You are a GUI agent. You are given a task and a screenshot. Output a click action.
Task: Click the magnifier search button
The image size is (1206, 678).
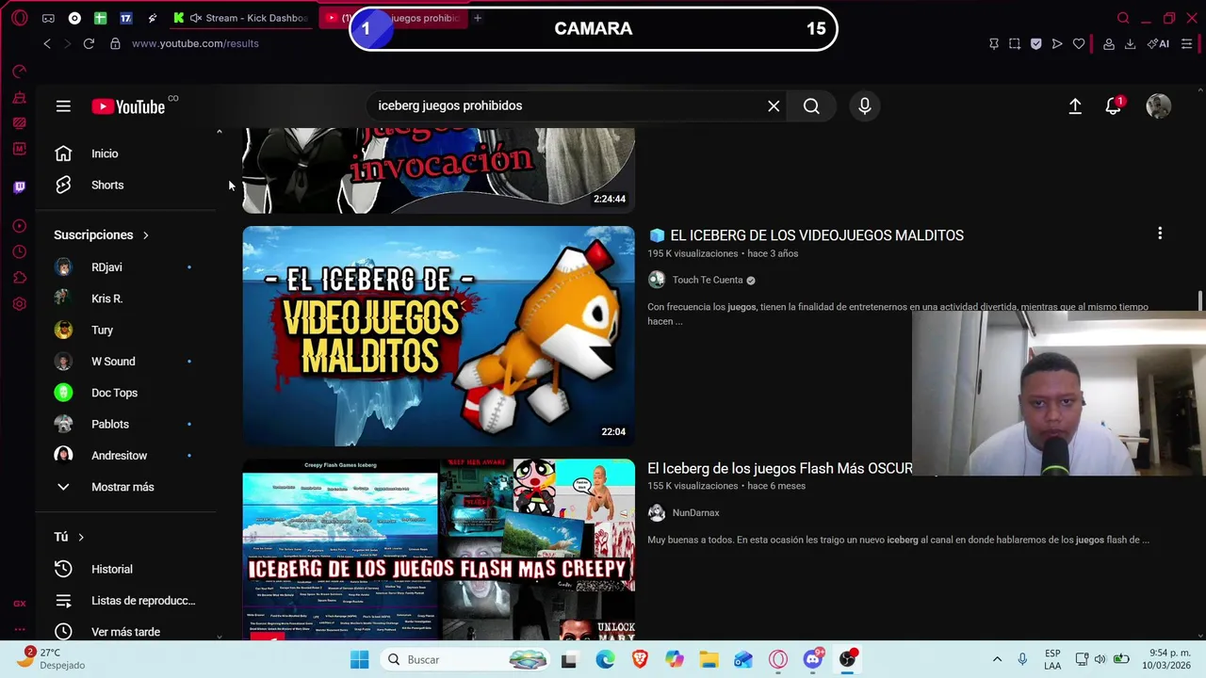[811, 106]
